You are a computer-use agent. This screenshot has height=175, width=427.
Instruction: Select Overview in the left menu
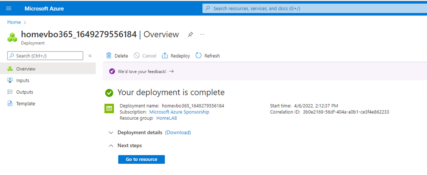click(26, 69)
